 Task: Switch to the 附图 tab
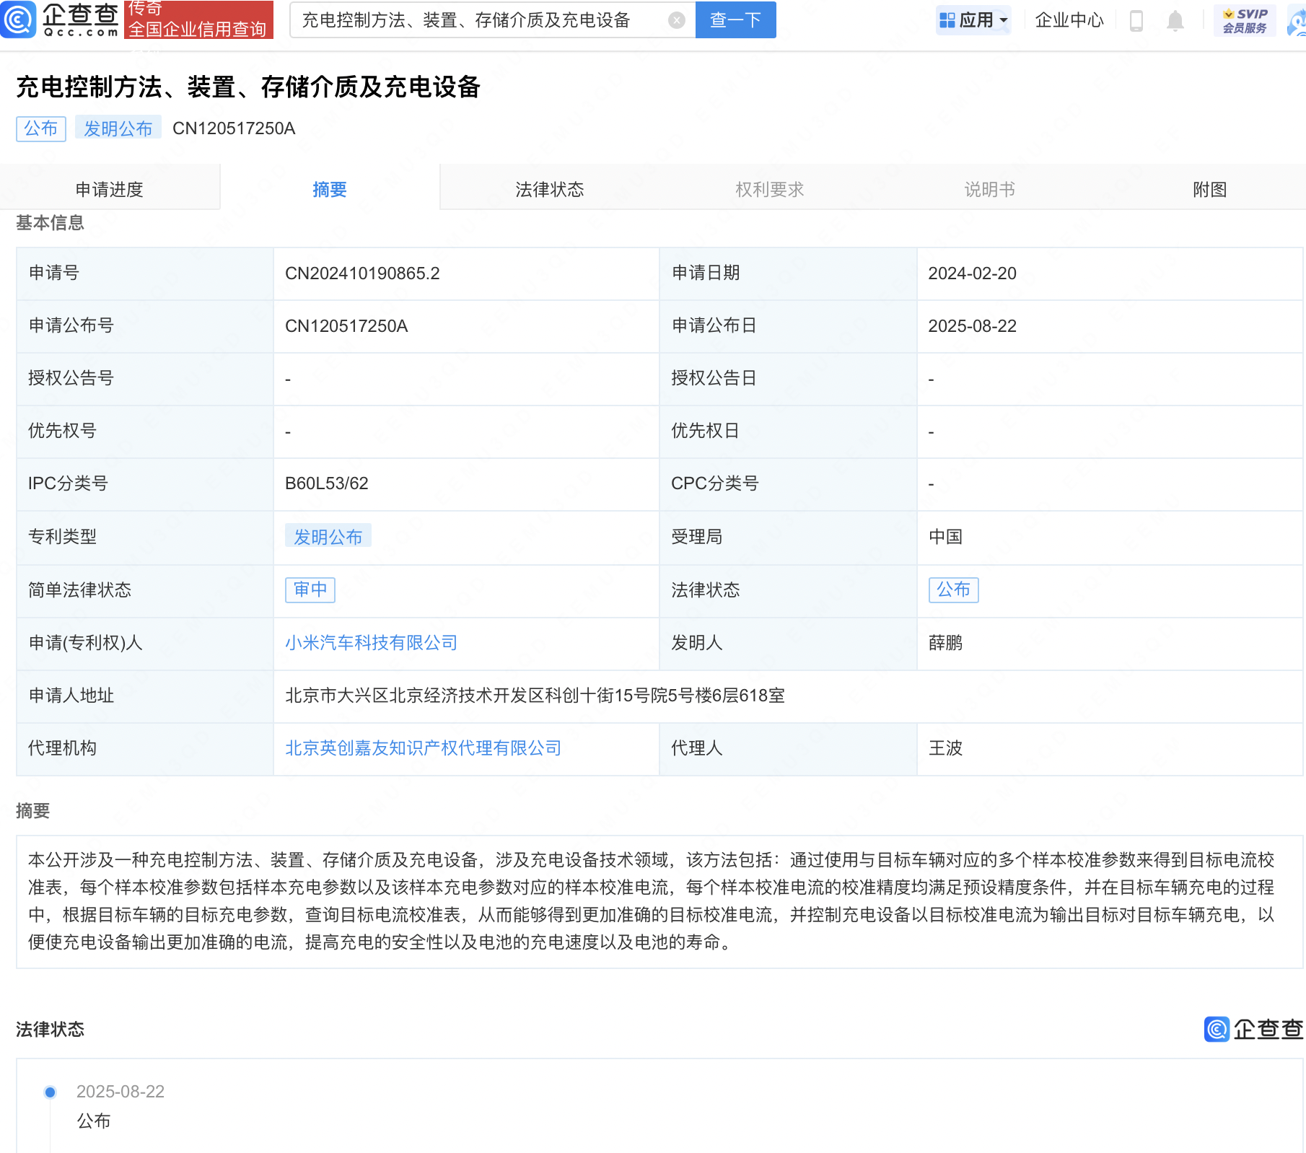click(x=1209, y=189)
